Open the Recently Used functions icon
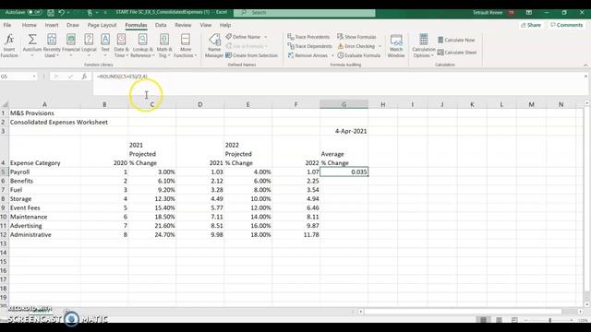 [52, 39]
